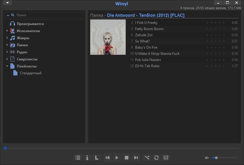Viewport: 244px width, 165px height.
Task: Click the Папки folder icon
Action: click(x=12, y=45)
